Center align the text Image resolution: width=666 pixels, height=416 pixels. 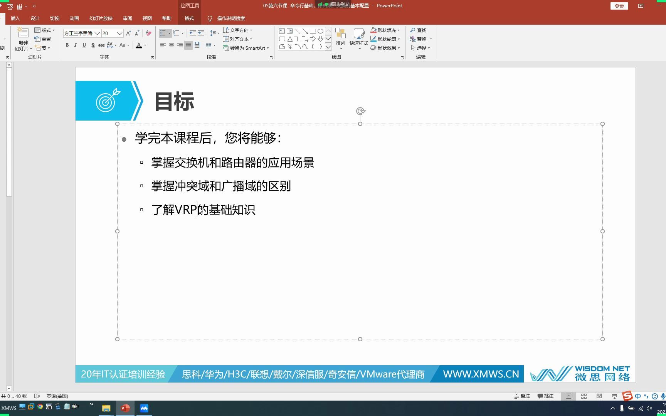(x=172, y=45)
